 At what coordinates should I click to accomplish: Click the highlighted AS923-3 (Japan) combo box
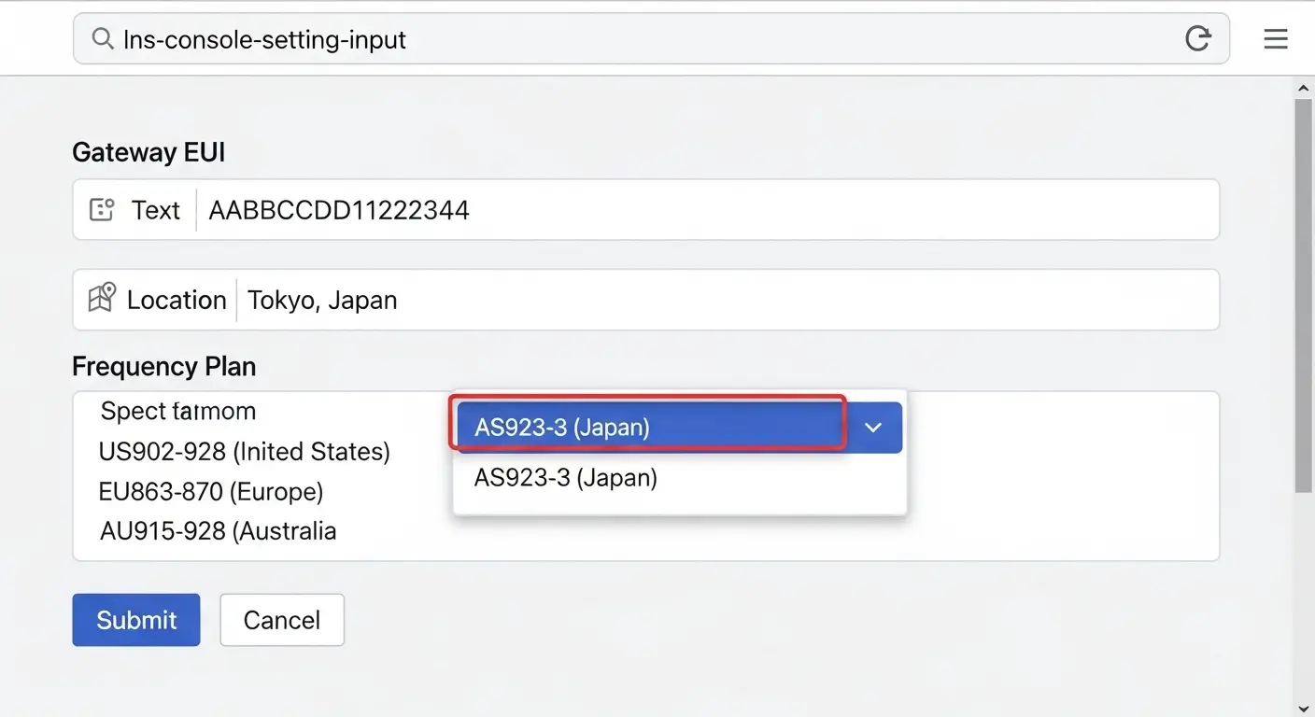coord(650,428)
